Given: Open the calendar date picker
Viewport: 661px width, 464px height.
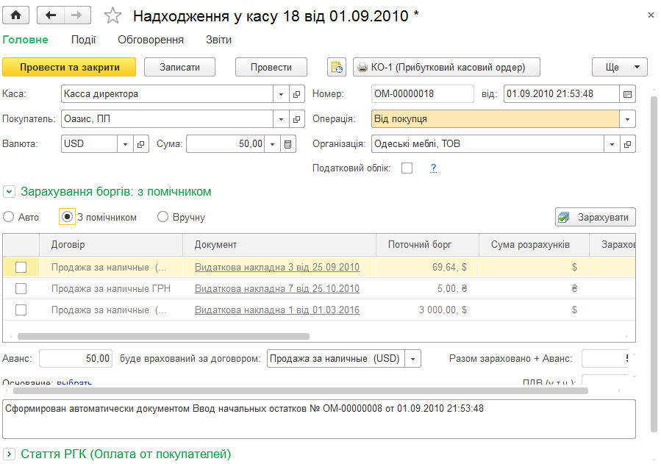Looking at the screenshot, I should tap(627, 94).
